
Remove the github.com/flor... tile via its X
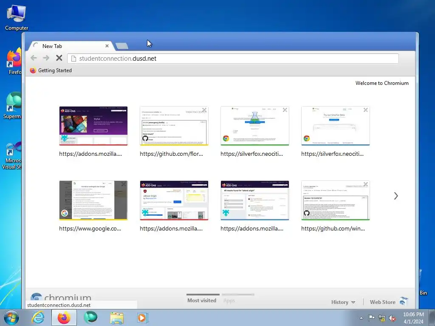204,110
